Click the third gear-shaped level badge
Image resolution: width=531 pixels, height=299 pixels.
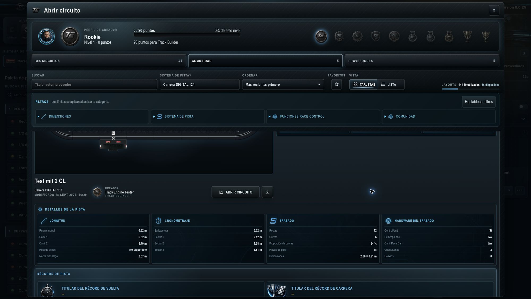point(357,36)
